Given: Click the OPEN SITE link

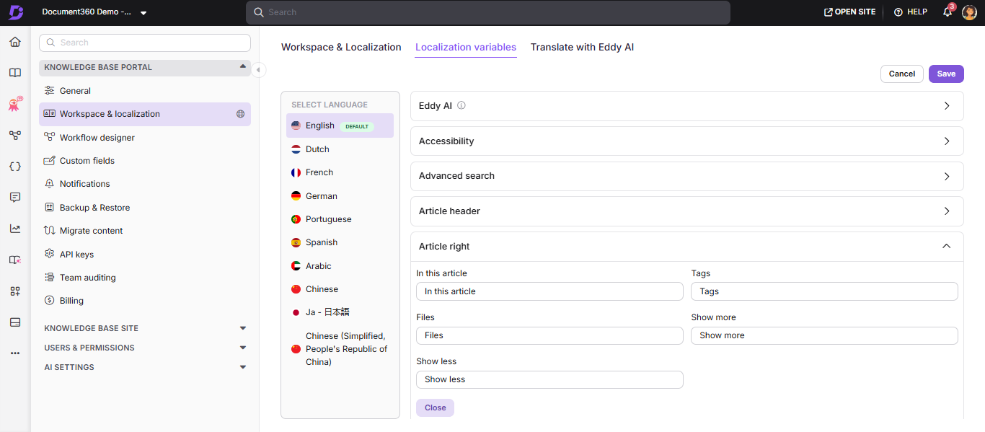Looking at the screenshot, I should (x=849, y=12).
